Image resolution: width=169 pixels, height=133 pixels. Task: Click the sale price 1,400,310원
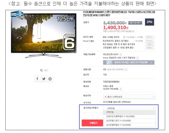pyautogui.click(x=116, y=27)
